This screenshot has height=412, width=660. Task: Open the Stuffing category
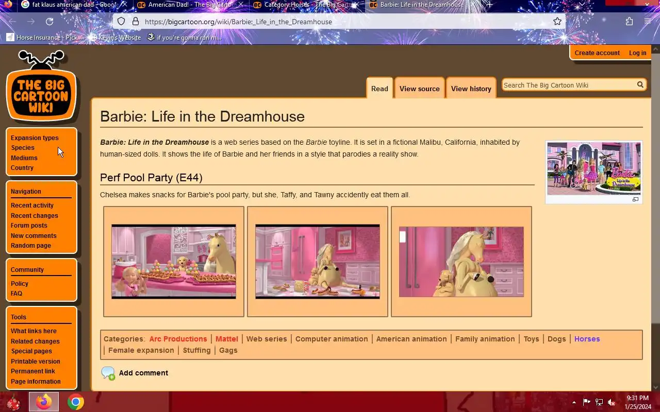click(196, 350)
